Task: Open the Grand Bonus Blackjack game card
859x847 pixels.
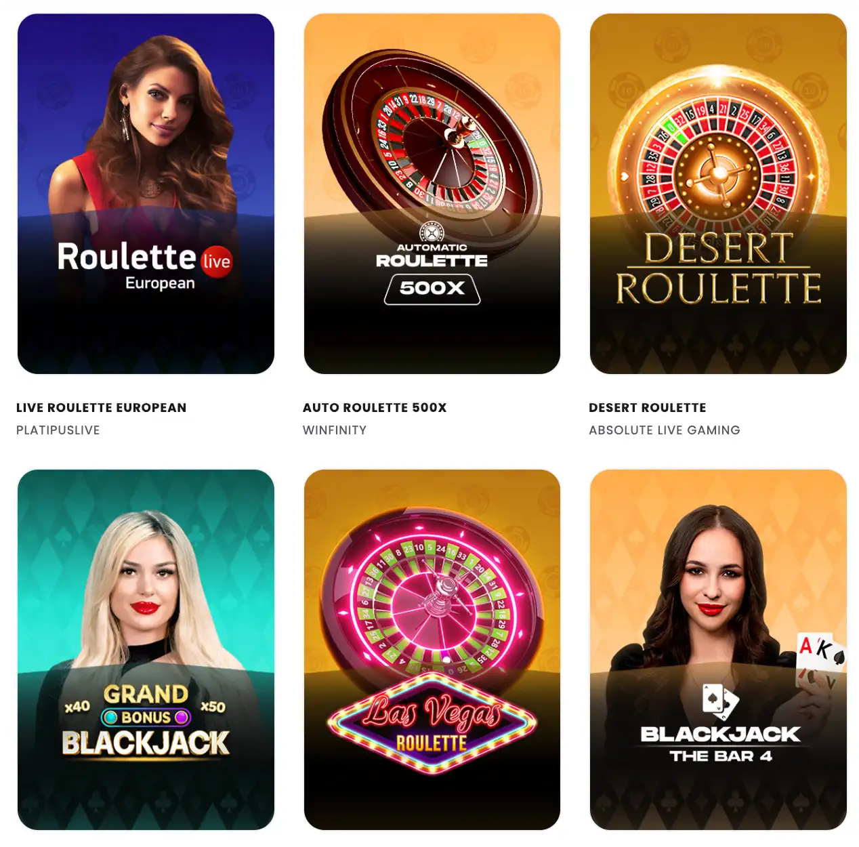Action: point(146,649)
